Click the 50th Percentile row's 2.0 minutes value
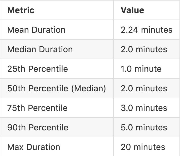 pyautogui.click(x=144, y=88)
